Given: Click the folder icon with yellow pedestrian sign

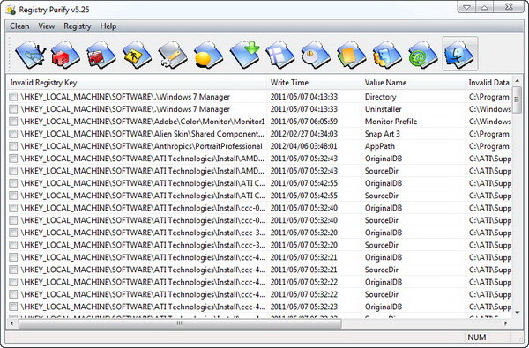Looking at the screenshot, I should click(137, 55).
